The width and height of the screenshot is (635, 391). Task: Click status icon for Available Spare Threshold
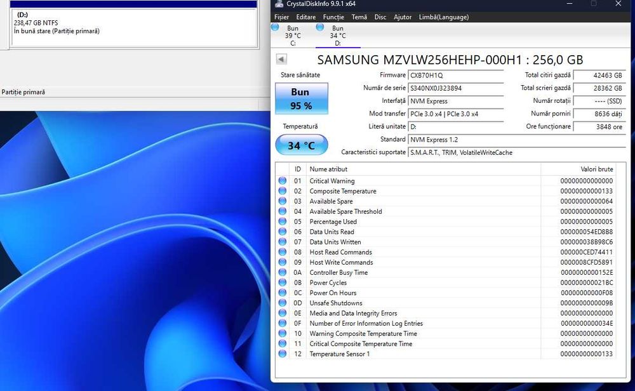point(283,211)
